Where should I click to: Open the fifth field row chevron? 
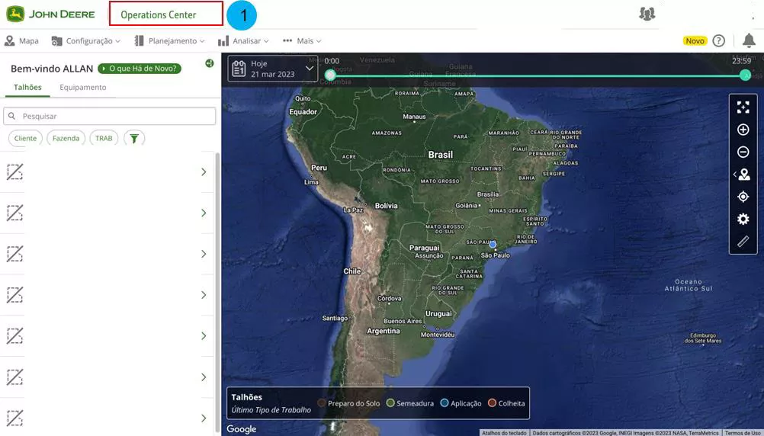coord(204,335)
